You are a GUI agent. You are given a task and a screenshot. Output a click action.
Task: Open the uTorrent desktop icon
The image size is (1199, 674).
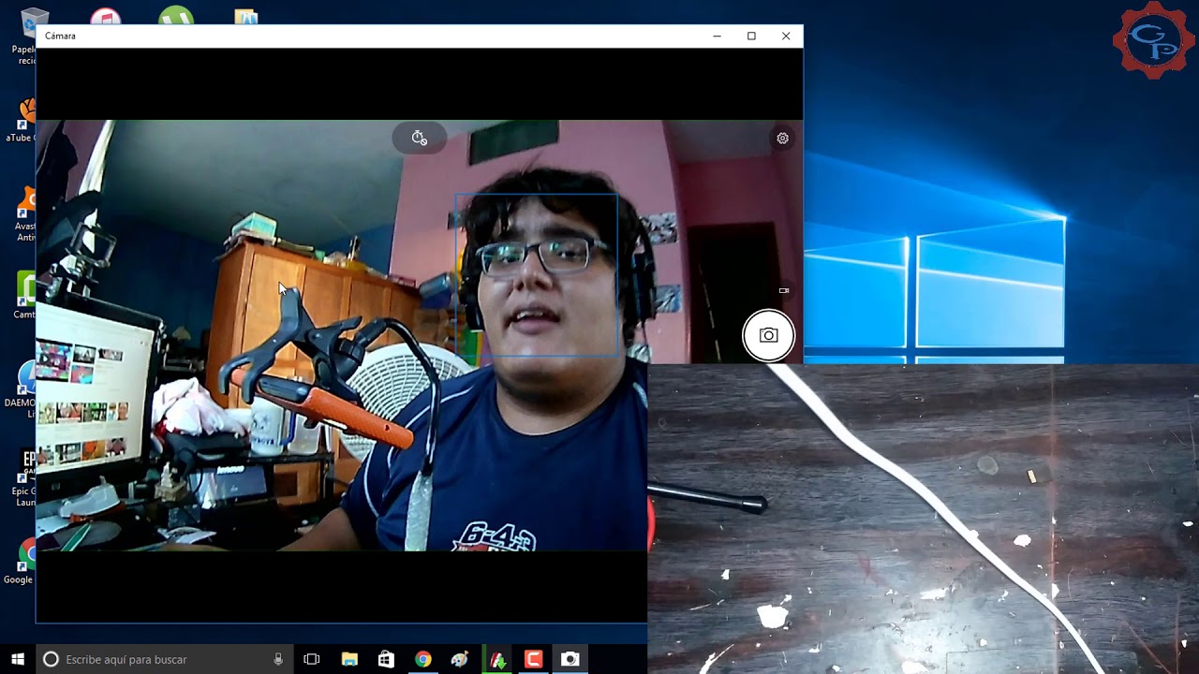coord(176,16)
